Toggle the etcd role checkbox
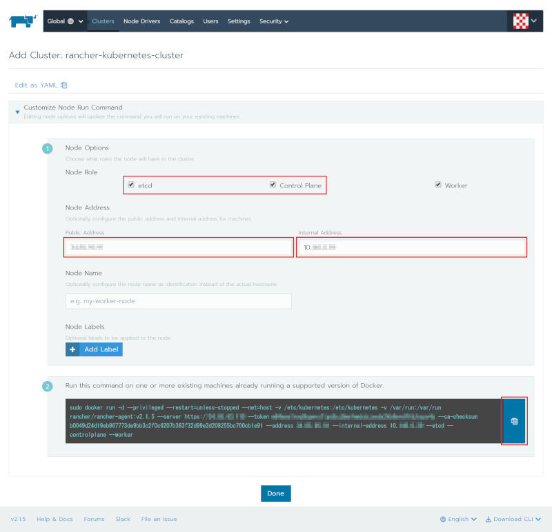 [131, 185]
